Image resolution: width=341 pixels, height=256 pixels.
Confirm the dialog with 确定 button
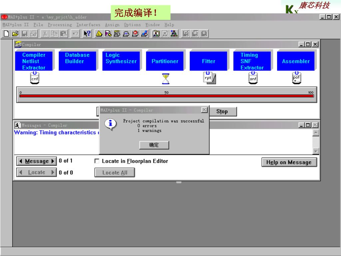[154, 145]
